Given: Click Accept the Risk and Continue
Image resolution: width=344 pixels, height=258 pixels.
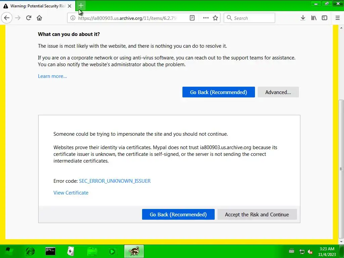Looking at the screenshot, I should [x=257, y=214].
